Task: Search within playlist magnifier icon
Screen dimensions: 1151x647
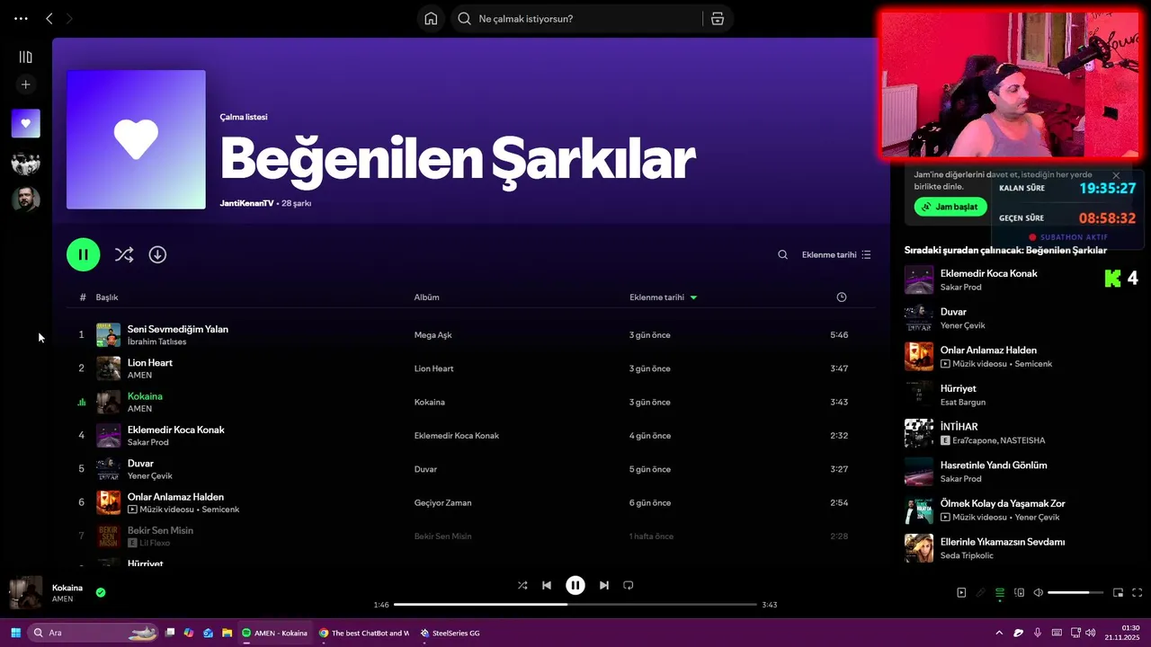Action: (x=782, y=254)
